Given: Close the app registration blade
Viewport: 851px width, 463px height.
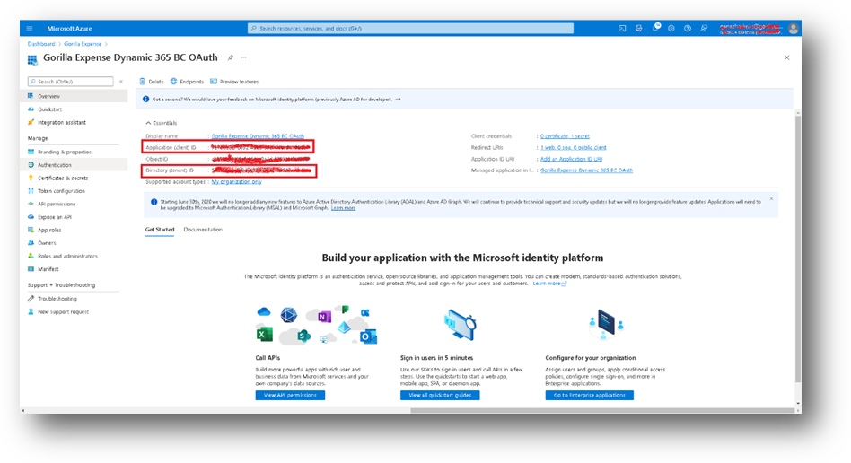Looking at the screenshot, I should pyautogui.click(x=787, y=57).
